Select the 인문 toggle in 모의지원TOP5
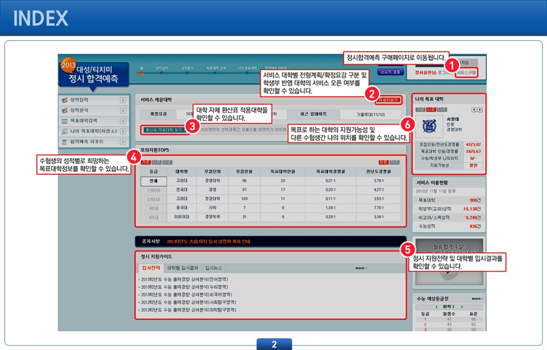This screenshot has width=547, height=350. click(383, 162)
